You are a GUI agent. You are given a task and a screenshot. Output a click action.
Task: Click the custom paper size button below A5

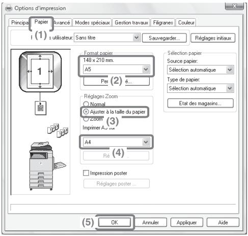(x=117, y=81)
